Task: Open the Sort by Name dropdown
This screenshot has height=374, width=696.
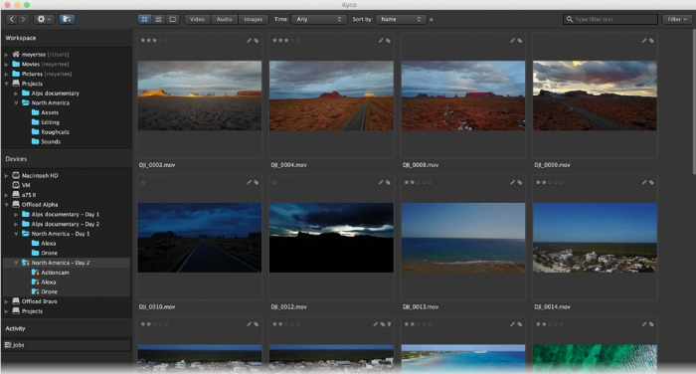Action: tap(401, 19)
